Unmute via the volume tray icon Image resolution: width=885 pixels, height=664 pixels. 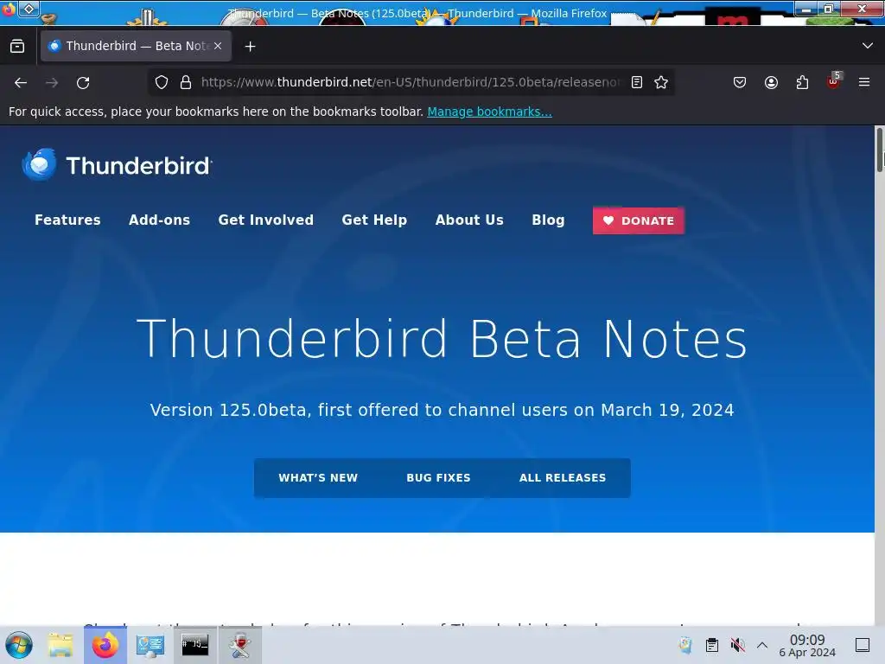click(x=737, y=645)
